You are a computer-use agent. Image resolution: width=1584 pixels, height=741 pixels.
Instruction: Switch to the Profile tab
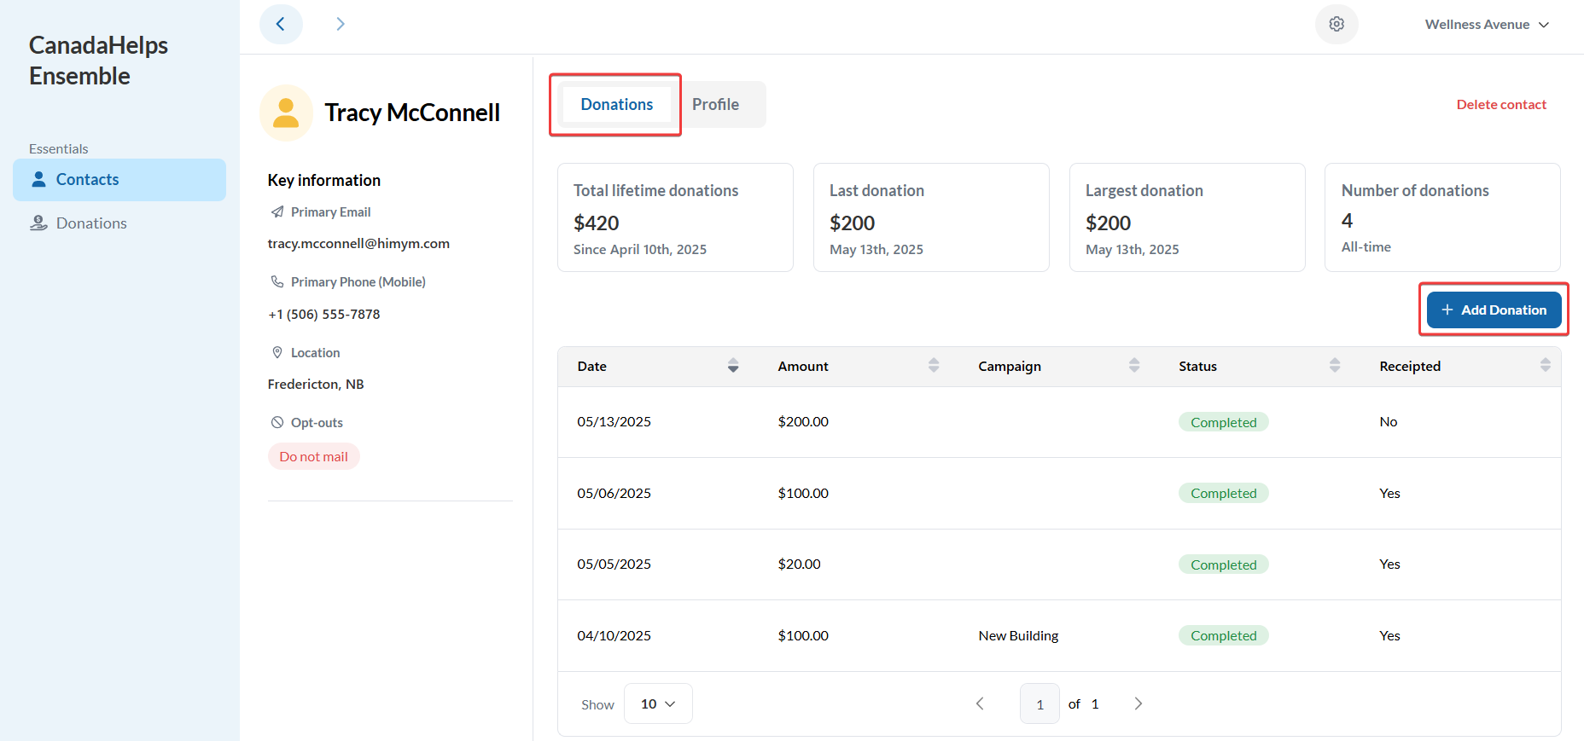tap(715, 104)
